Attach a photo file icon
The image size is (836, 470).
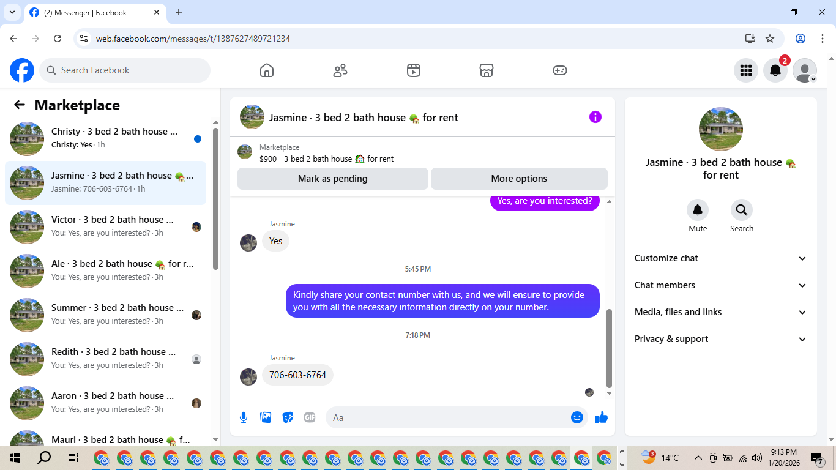tap(266, 417)
